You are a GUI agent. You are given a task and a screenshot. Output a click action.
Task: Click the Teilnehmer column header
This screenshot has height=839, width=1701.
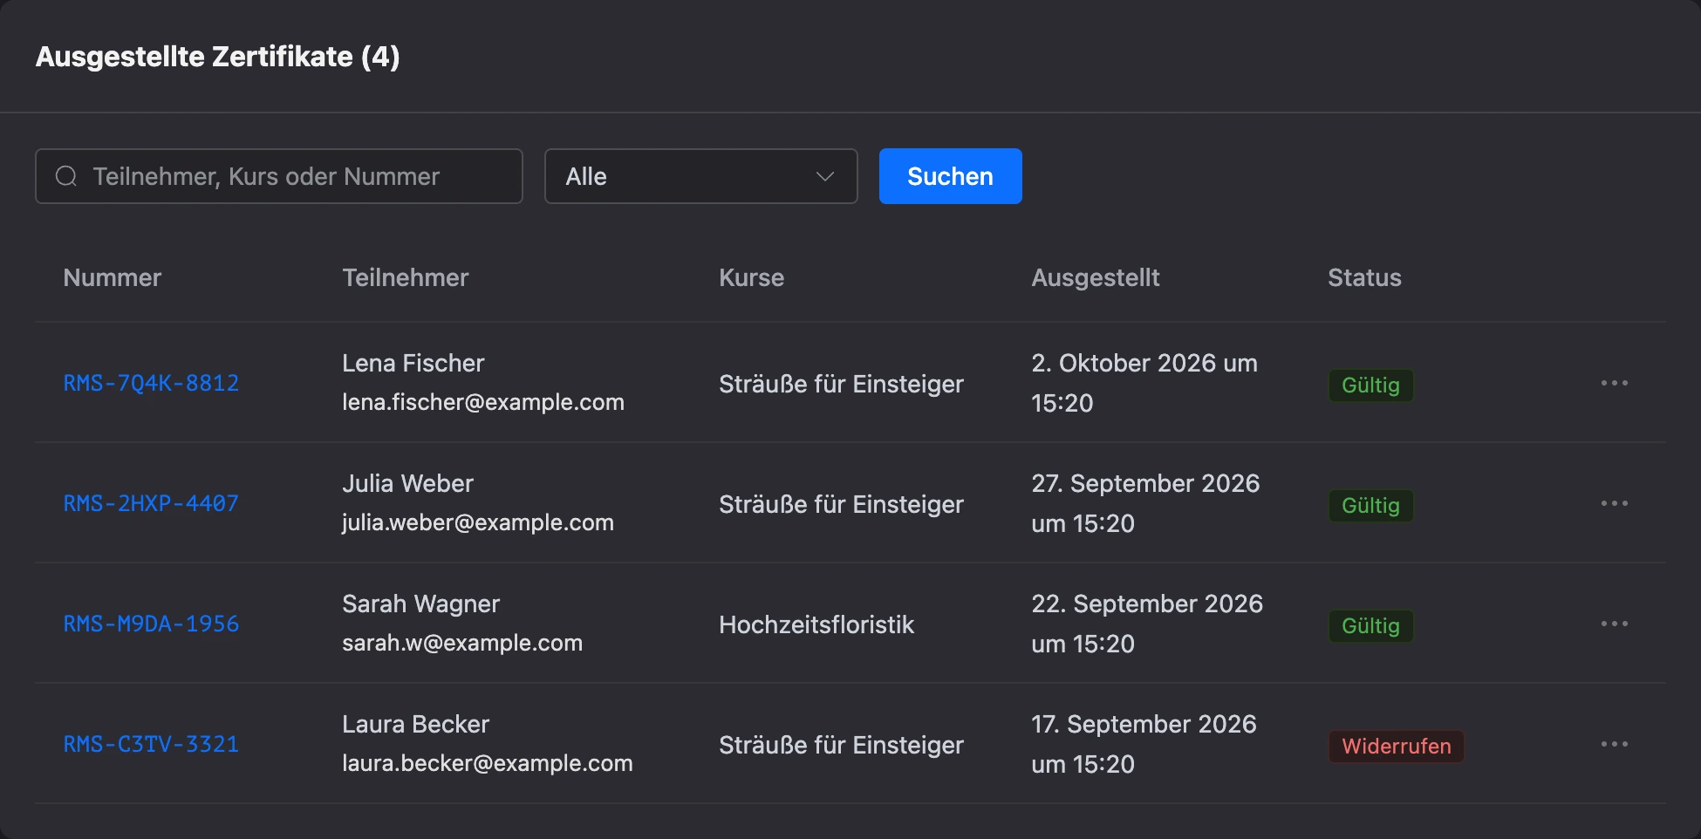[x=406, y=277]
